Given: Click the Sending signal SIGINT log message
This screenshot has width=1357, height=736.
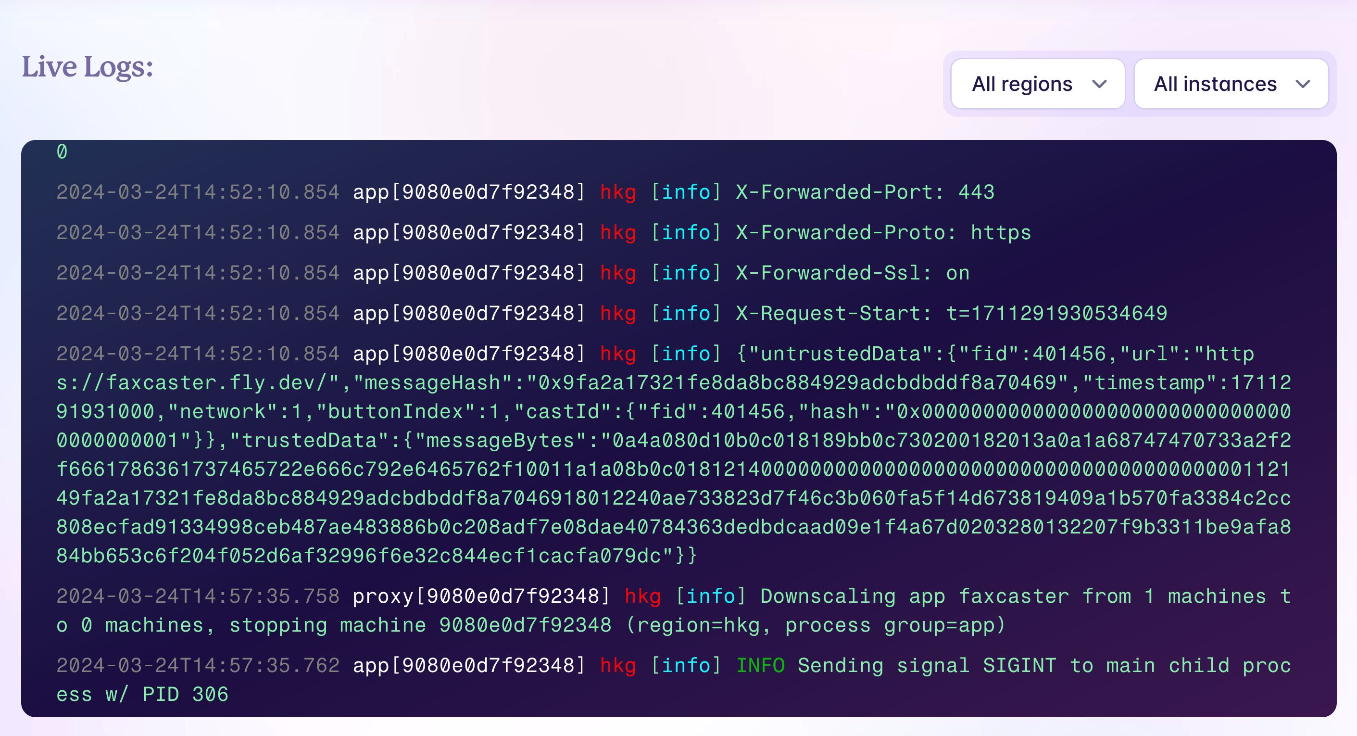Looking at the screenshot, I should point(674,680).
